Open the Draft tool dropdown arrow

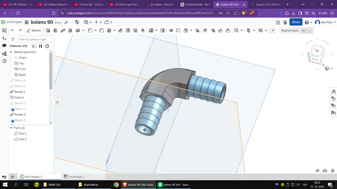114,31
